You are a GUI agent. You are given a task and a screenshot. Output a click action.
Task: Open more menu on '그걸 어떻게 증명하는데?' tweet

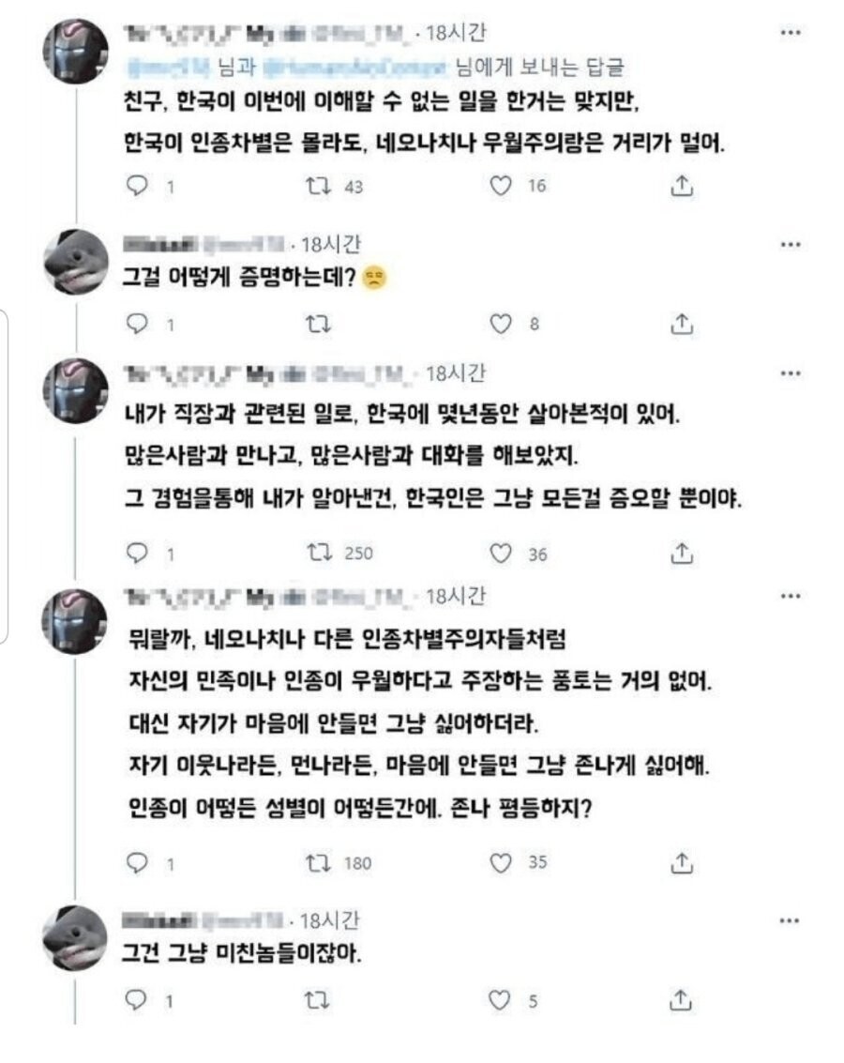coord(791,246)
